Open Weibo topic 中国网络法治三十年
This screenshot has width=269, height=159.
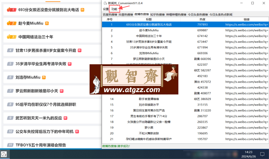pos(36,37)
